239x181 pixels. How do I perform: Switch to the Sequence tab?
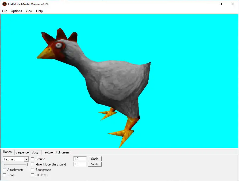pyautogui.click(x=22, y=152)
